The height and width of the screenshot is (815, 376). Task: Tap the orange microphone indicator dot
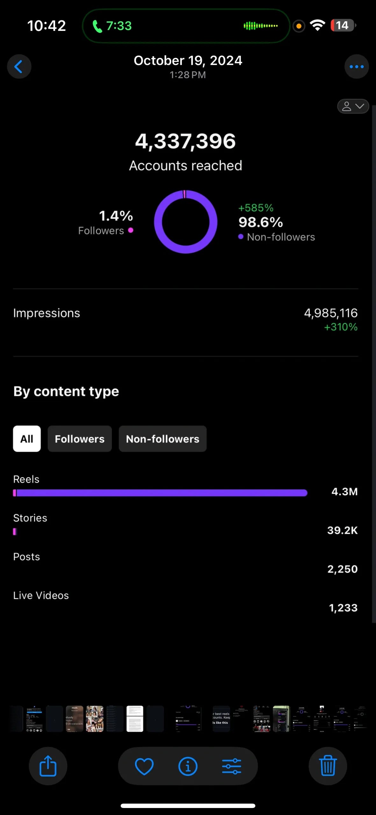tap(299, 26)
